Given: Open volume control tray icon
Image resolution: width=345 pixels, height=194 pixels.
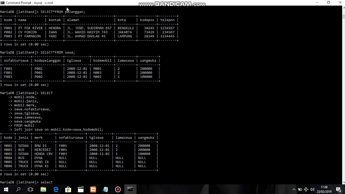Looking at the screenshot, I should click(312, 189).
